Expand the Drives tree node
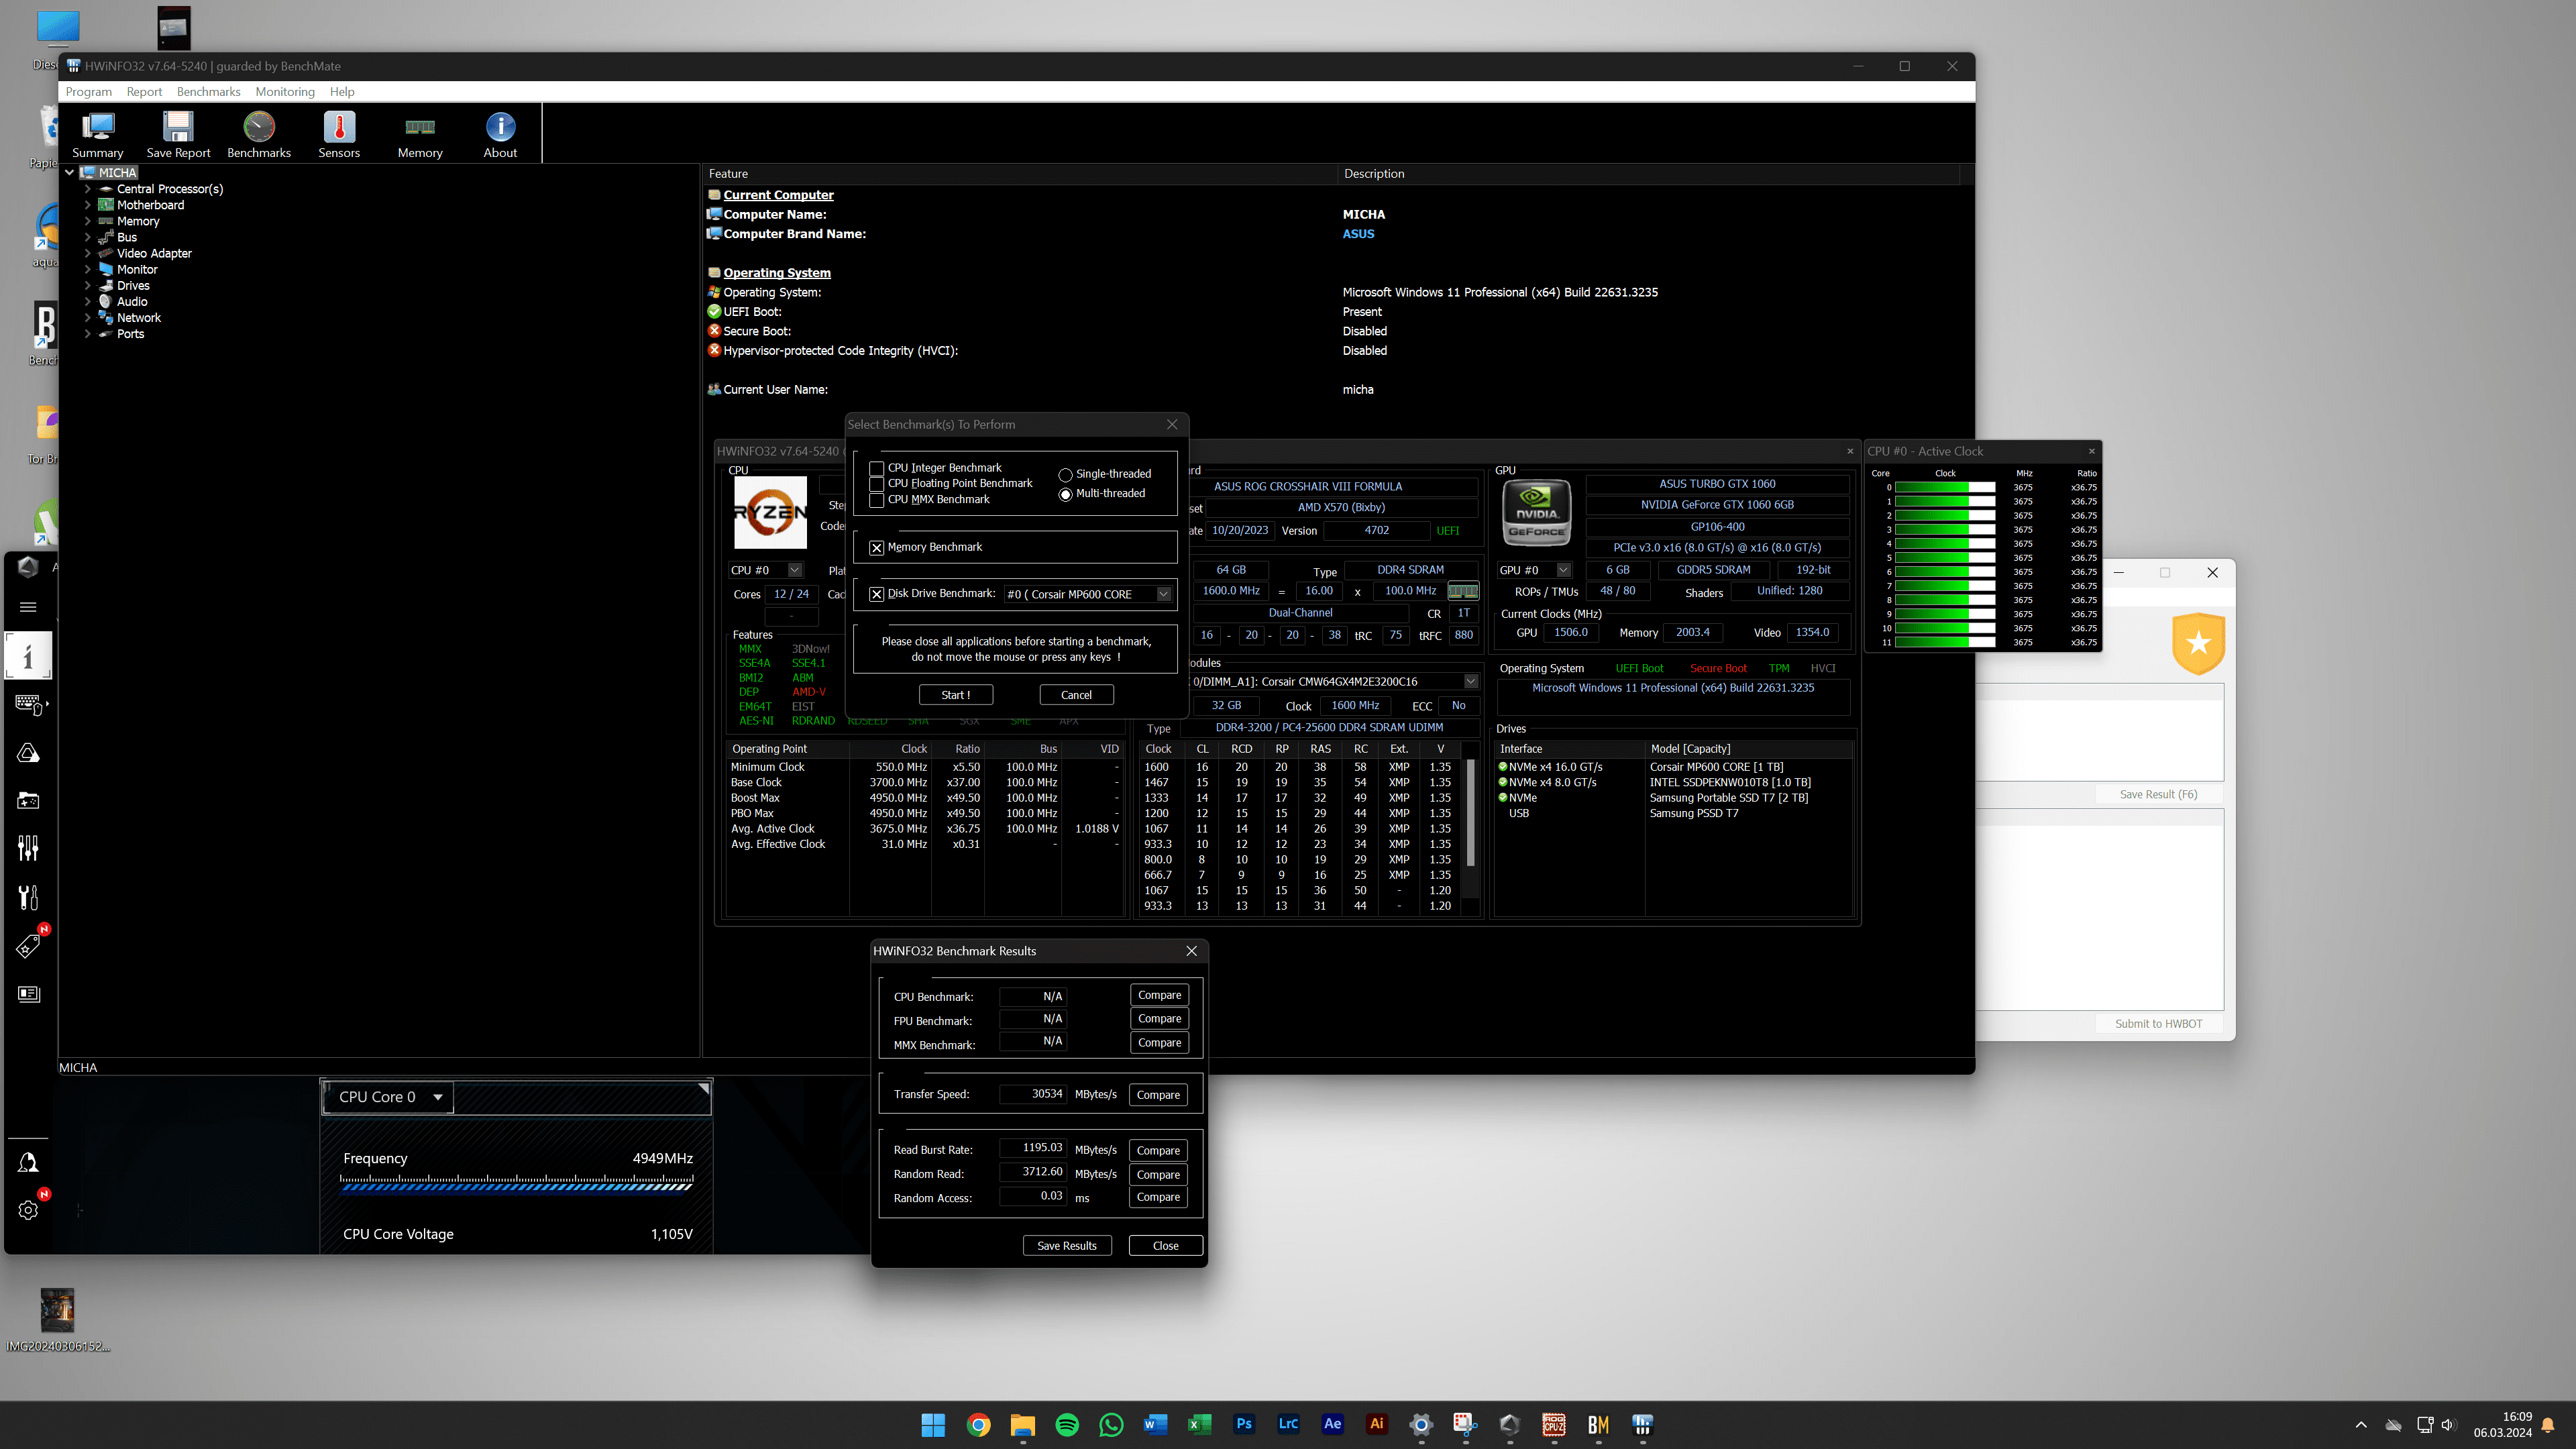 pyautogui.click(x=87, y=286)
